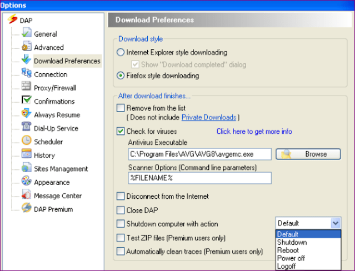355x271 pixels.
Task: Open the Message Center page
Action: tap(58, 196)
